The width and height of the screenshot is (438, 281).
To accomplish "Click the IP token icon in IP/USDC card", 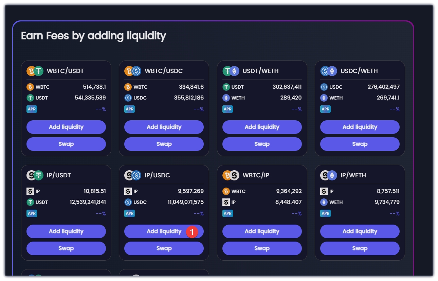I will click(128, 191).
